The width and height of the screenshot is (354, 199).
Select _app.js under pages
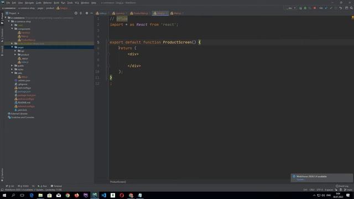(24, 59)
